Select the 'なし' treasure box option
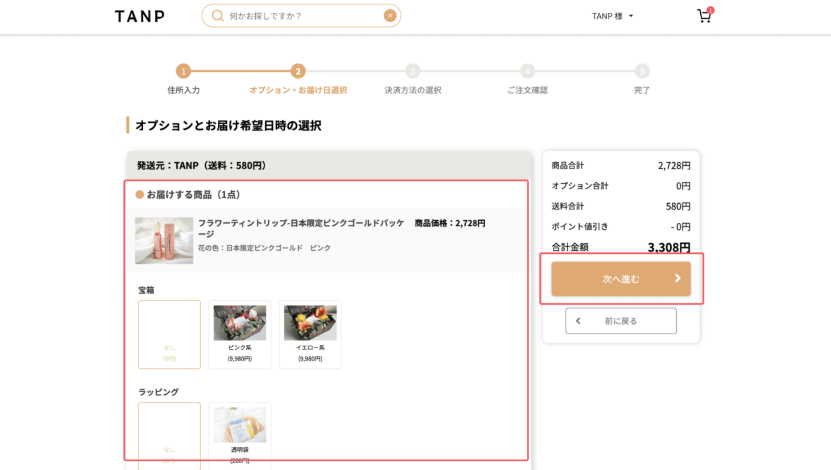This screenshot has height=470, width=831. point(169,334)
